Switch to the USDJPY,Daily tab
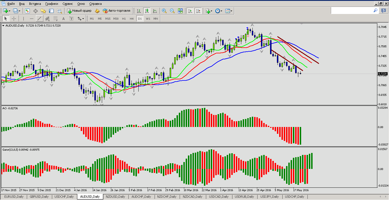The width and height of the screenshot is (389, 200). 270,197
